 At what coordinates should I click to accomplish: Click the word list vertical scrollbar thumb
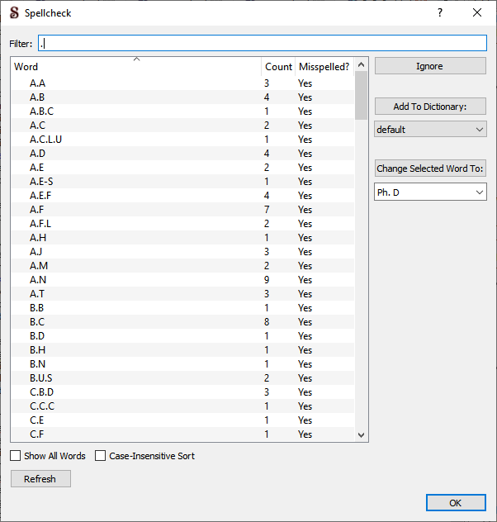tap(361, 95)
